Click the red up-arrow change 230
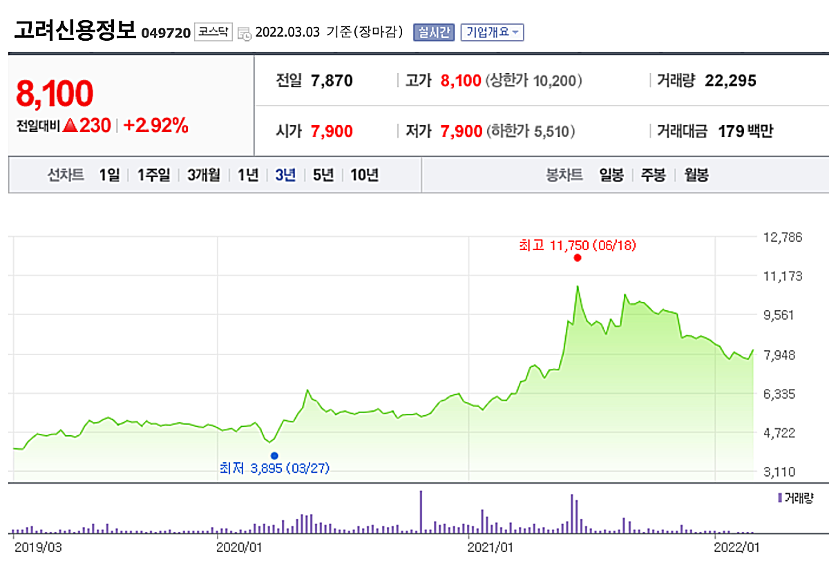 pos(86,126)
